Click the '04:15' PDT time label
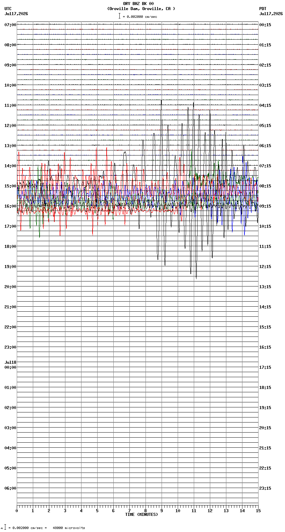 265,105
